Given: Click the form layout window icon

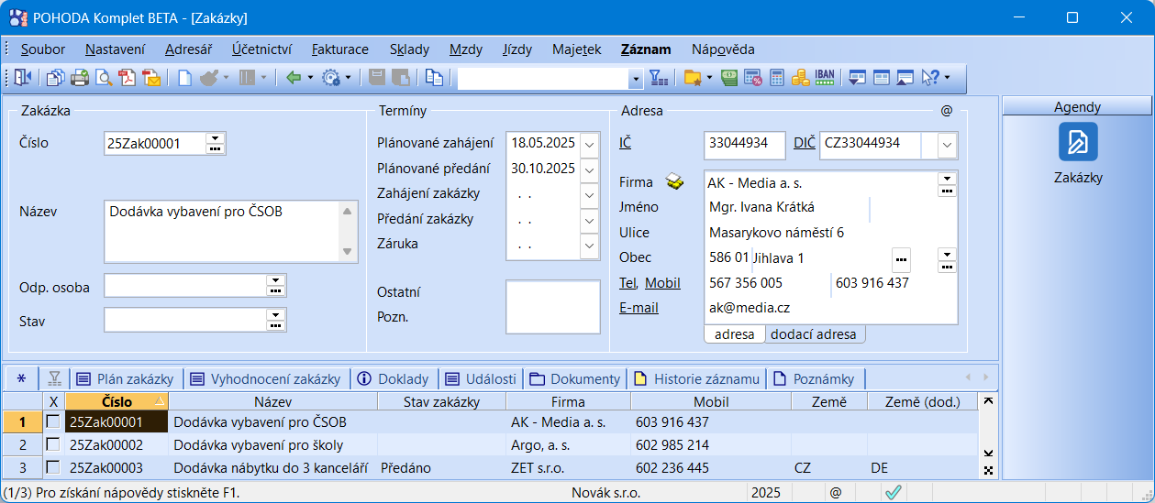Looking at the screenshot, I should [882, 78].
